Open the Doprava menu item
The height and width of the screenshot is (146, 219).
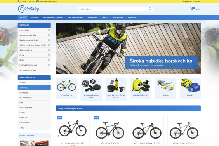tap(92, 17)
